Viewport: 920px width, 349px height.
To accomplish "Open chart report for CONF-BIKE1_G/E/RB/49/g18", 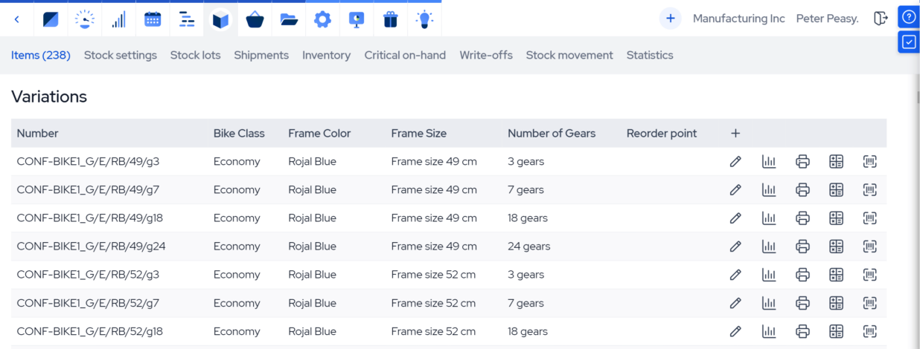I will tap(769, 218).
